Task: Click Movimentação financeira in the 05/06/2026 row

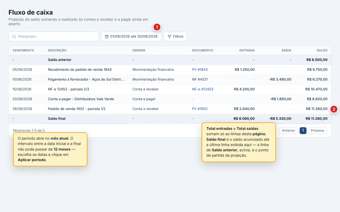Action: pyautogui.click(x=153, y=70)
